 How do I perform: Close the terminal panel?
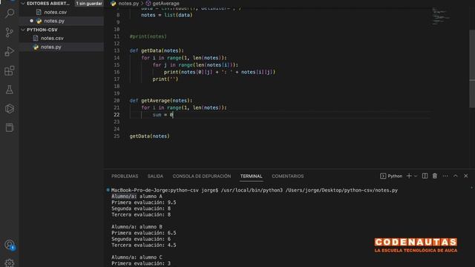pyautogui.click(x=466, y=176)
